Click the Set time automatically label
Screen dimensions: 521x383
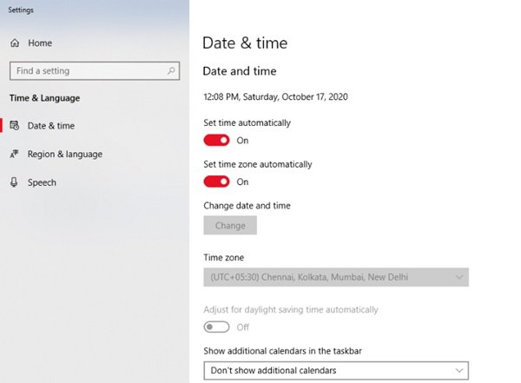(247, 123)
